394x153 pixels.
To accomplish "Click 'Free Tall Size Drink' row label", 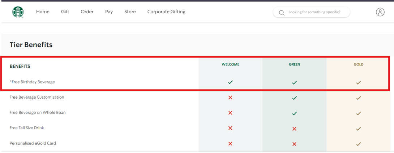I will click(27, 128).
